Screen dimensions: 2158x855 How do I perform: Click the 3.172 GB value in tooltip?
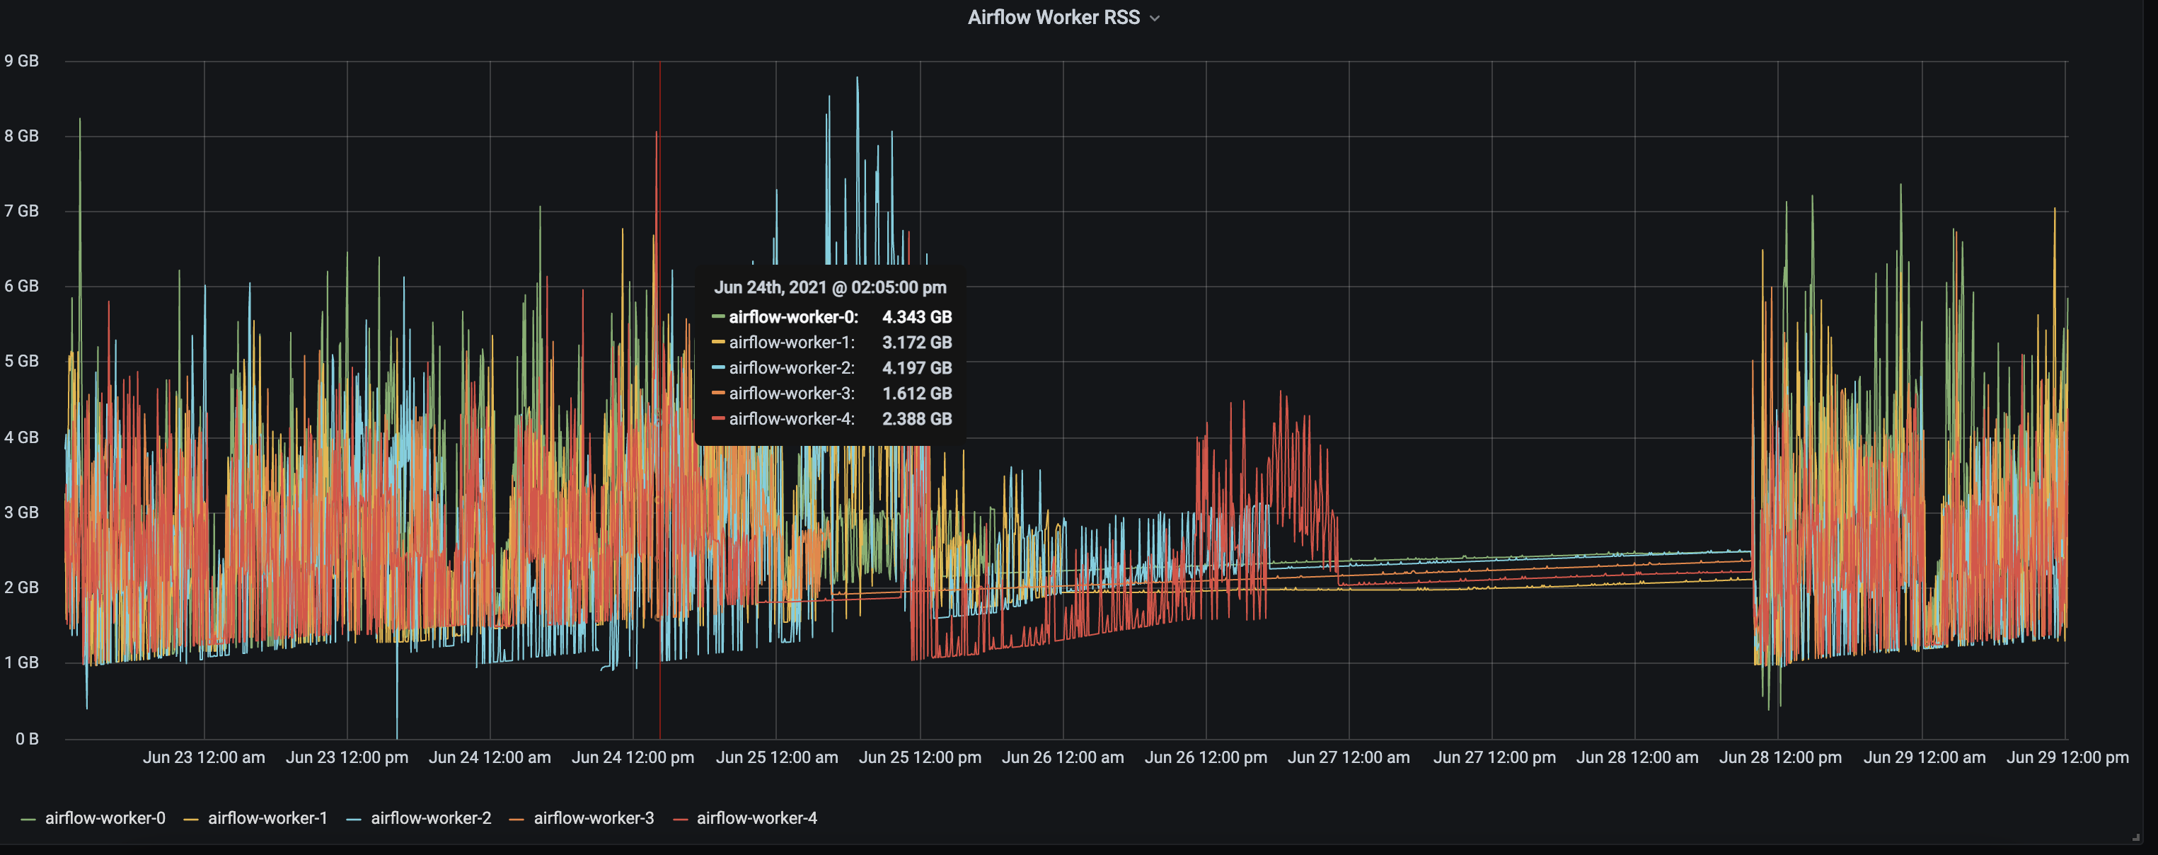coord(917,343)
